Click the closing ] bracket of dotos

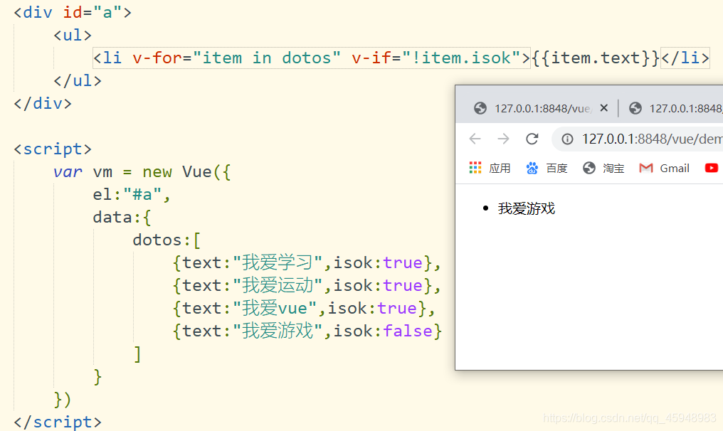point(137,354)
